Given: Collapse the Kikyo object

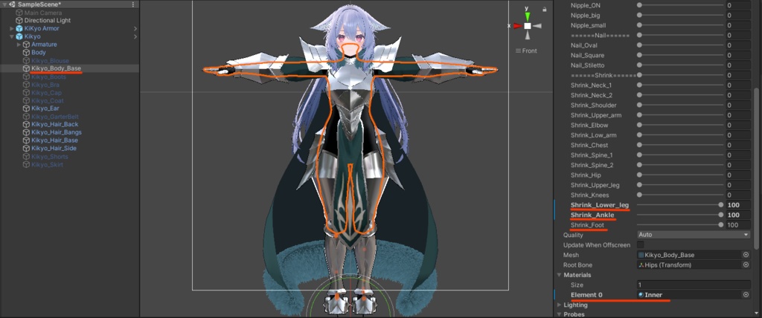Looking at the screenshot, I should click(12, 36).
